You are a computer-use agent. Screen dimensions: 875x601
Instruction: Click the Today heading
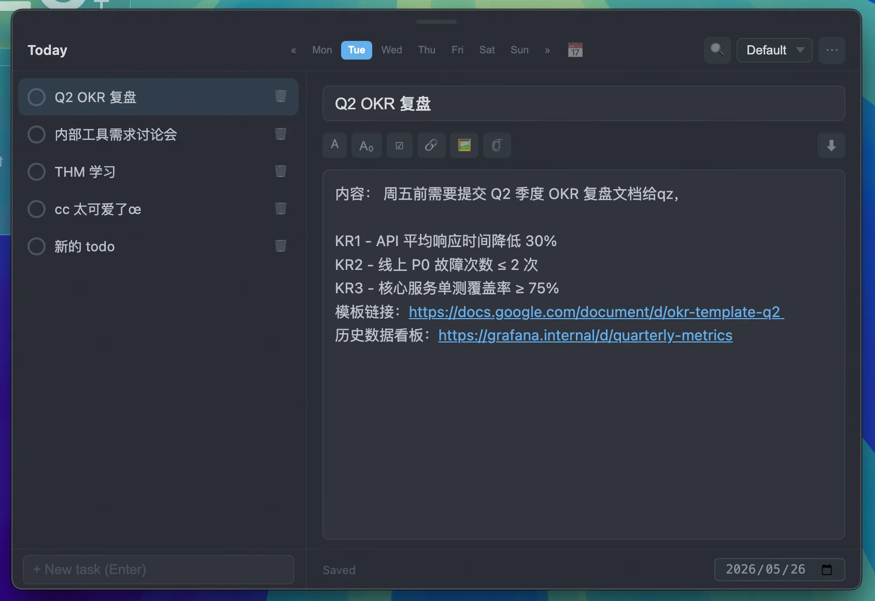click(47, 50)
